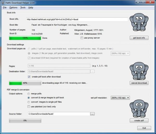
Task: Click the Book URL input field
Action: click(x=77, y=19)
